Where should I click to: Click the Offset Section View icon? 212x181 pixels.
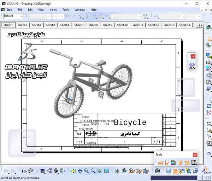(x=209, y=62)
